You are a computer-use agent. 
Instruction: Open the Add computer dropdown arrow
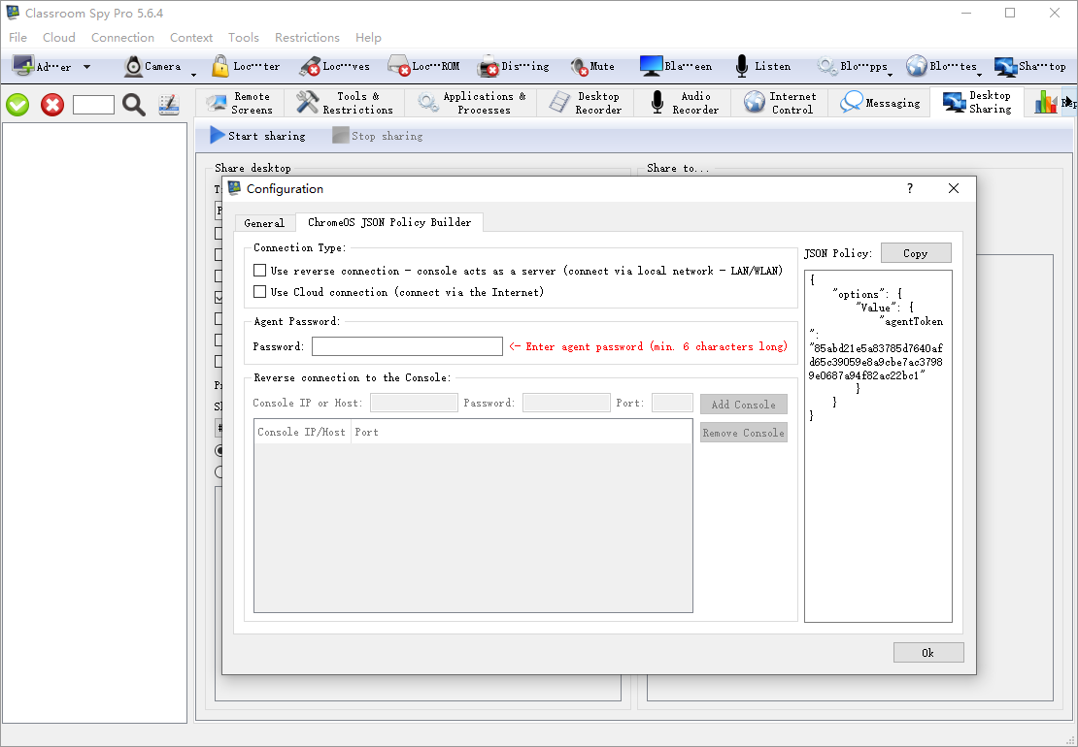point(86,67)
